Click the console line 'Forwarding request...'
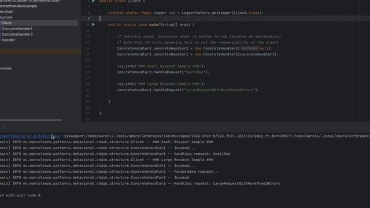This screenshot has height=208, width=370. [197, 172]
